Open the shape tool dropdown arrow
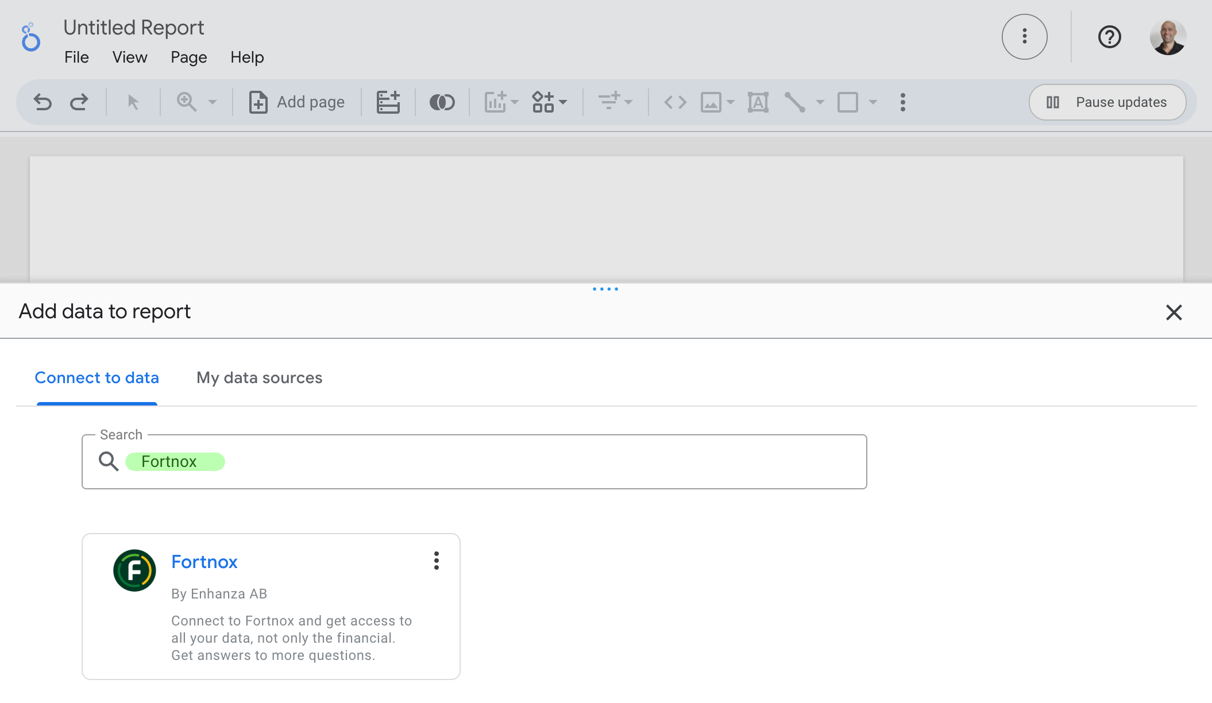Screen dimensions: 1212x703 tap(873, 102)
